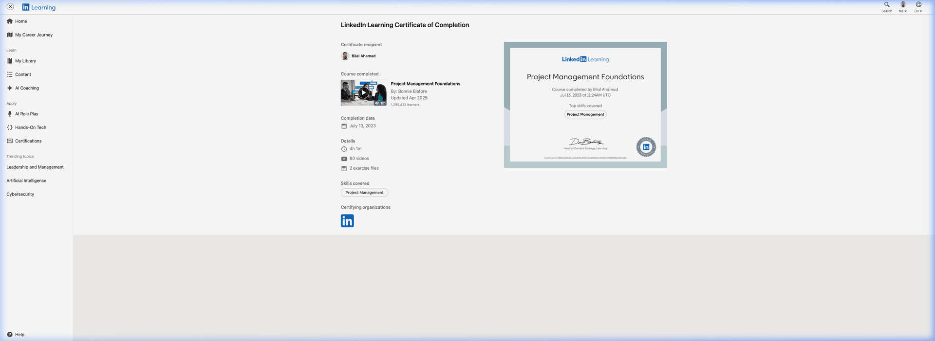Click the Content list icon
Screen dimensions: 935x341
(x=10, y=74)
